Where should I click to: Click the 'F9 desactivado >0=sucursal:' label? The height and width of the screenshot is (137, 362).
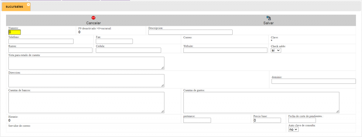[95, 28]
